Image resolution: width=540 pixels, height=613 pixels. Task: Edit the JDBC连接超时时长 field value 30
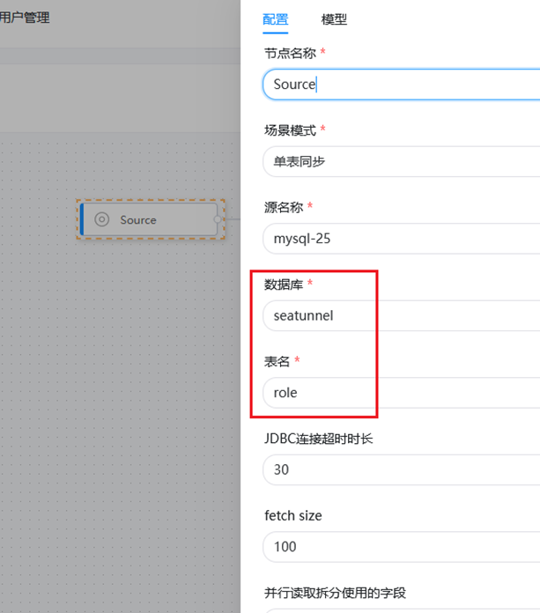(x=401, y=469)
